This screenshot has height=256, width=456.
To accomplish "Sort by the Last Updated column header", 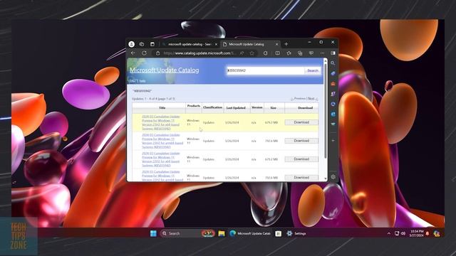I will point(236,107).
